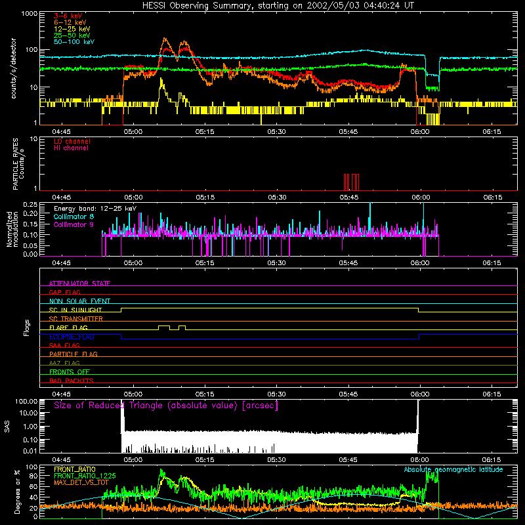Click the SAA_FLAG label
The height and width of the screenshot is (525, 525).
pos(64,345)
